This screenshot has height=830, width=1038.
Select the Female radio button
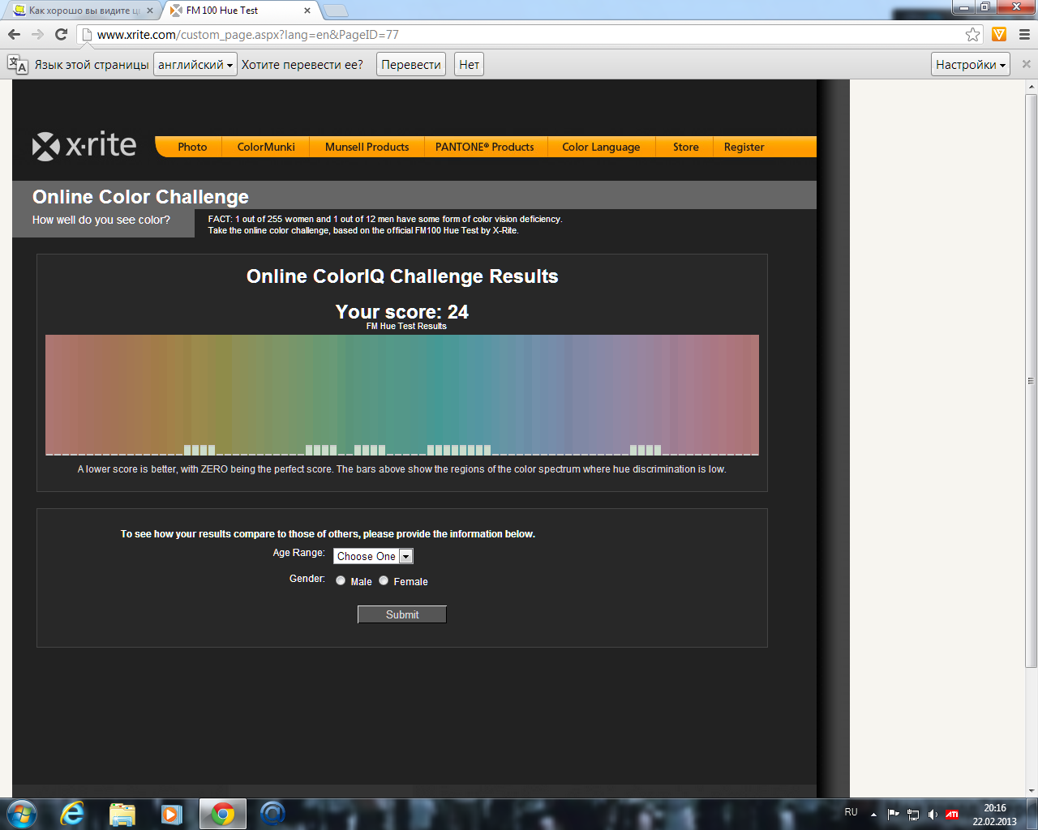(x=384, y=580)
